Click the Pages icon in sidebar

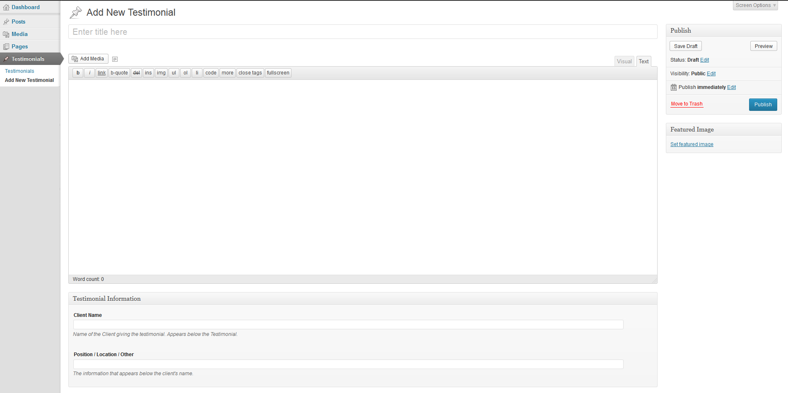(6, 47)
